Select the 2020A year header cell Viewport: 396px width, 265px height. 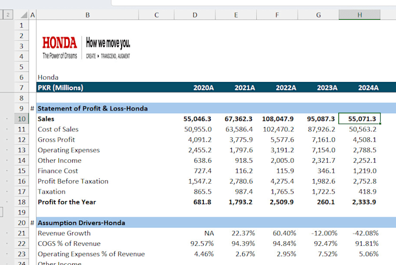click(202, 88)
